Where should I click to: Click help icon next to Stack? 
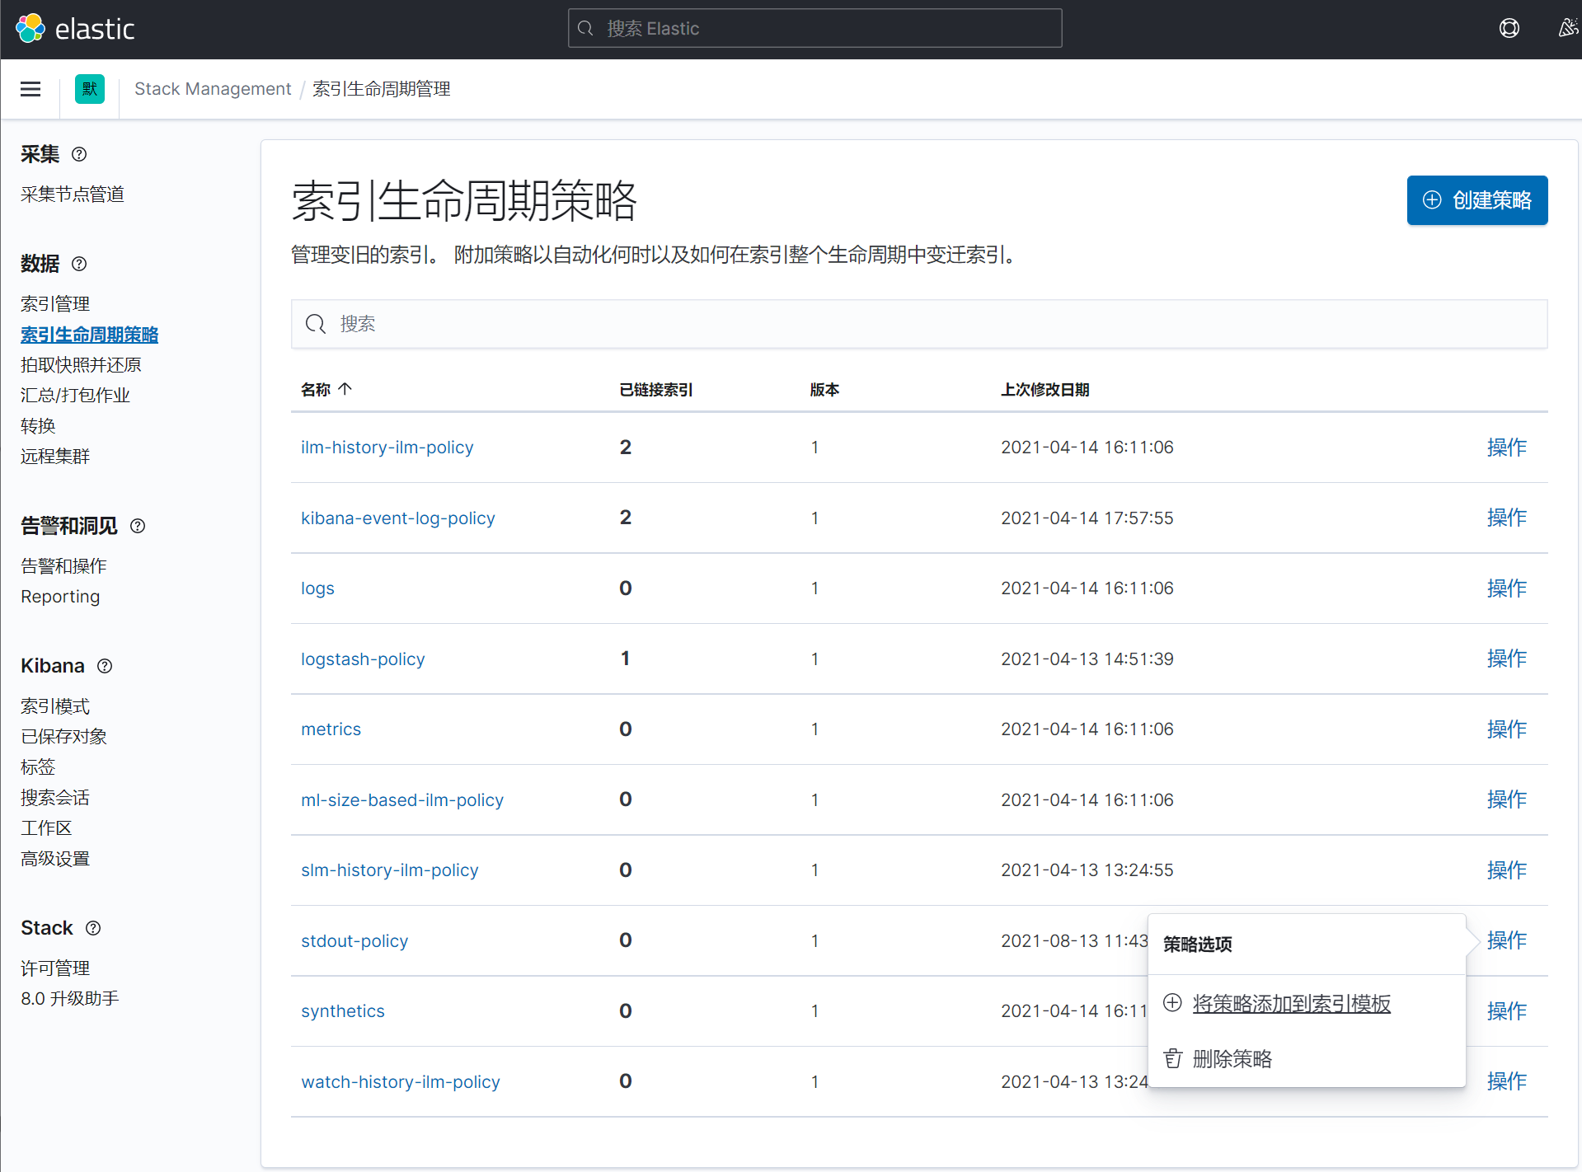(93, 928)
